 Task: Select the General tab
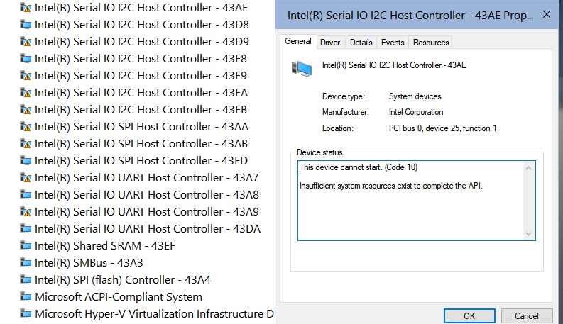298,41
